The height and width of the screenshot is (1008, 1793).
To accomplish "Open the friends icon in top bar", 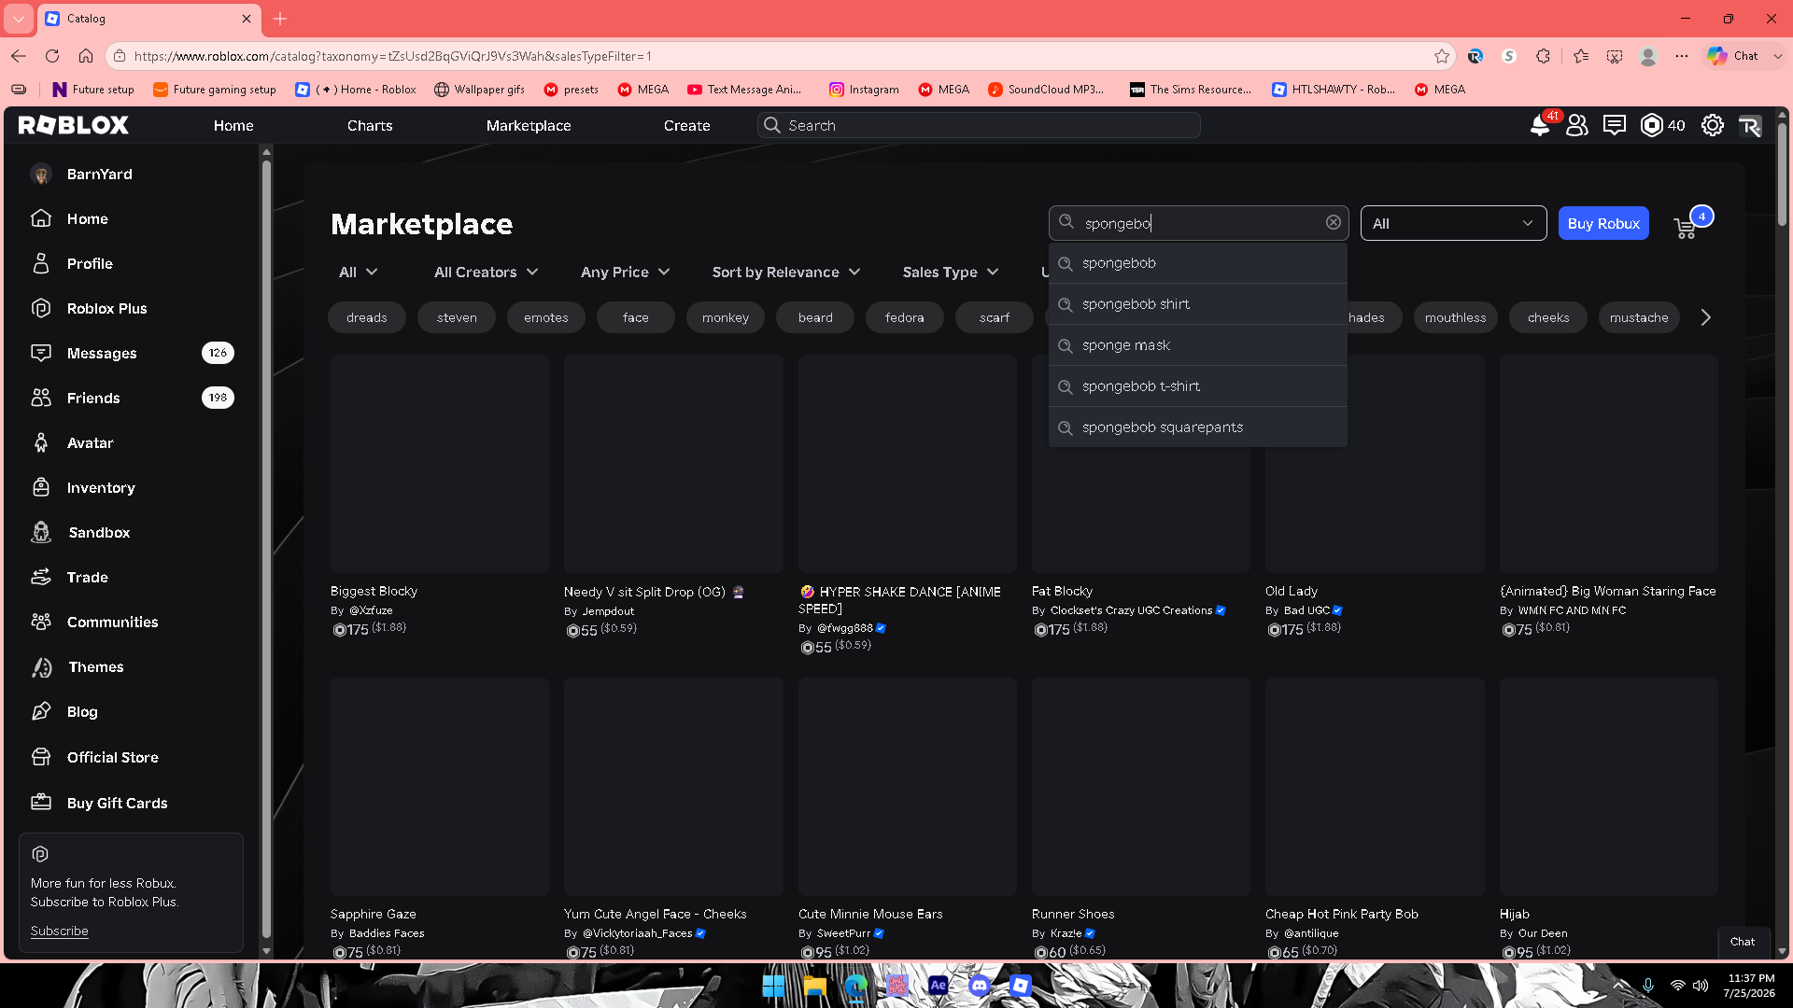I will click(x=1577, y=125).
